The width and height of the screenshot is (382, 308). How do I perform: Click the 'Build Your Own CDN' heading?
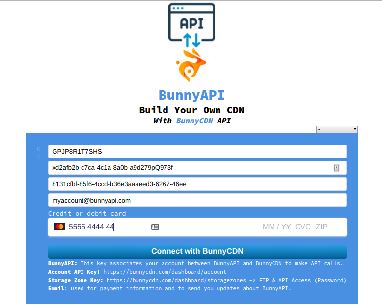coord(191,110)
